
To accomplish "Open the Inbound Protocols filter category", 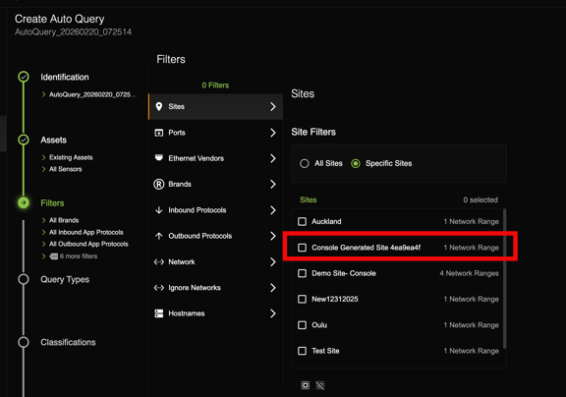I will pos(215,210).
